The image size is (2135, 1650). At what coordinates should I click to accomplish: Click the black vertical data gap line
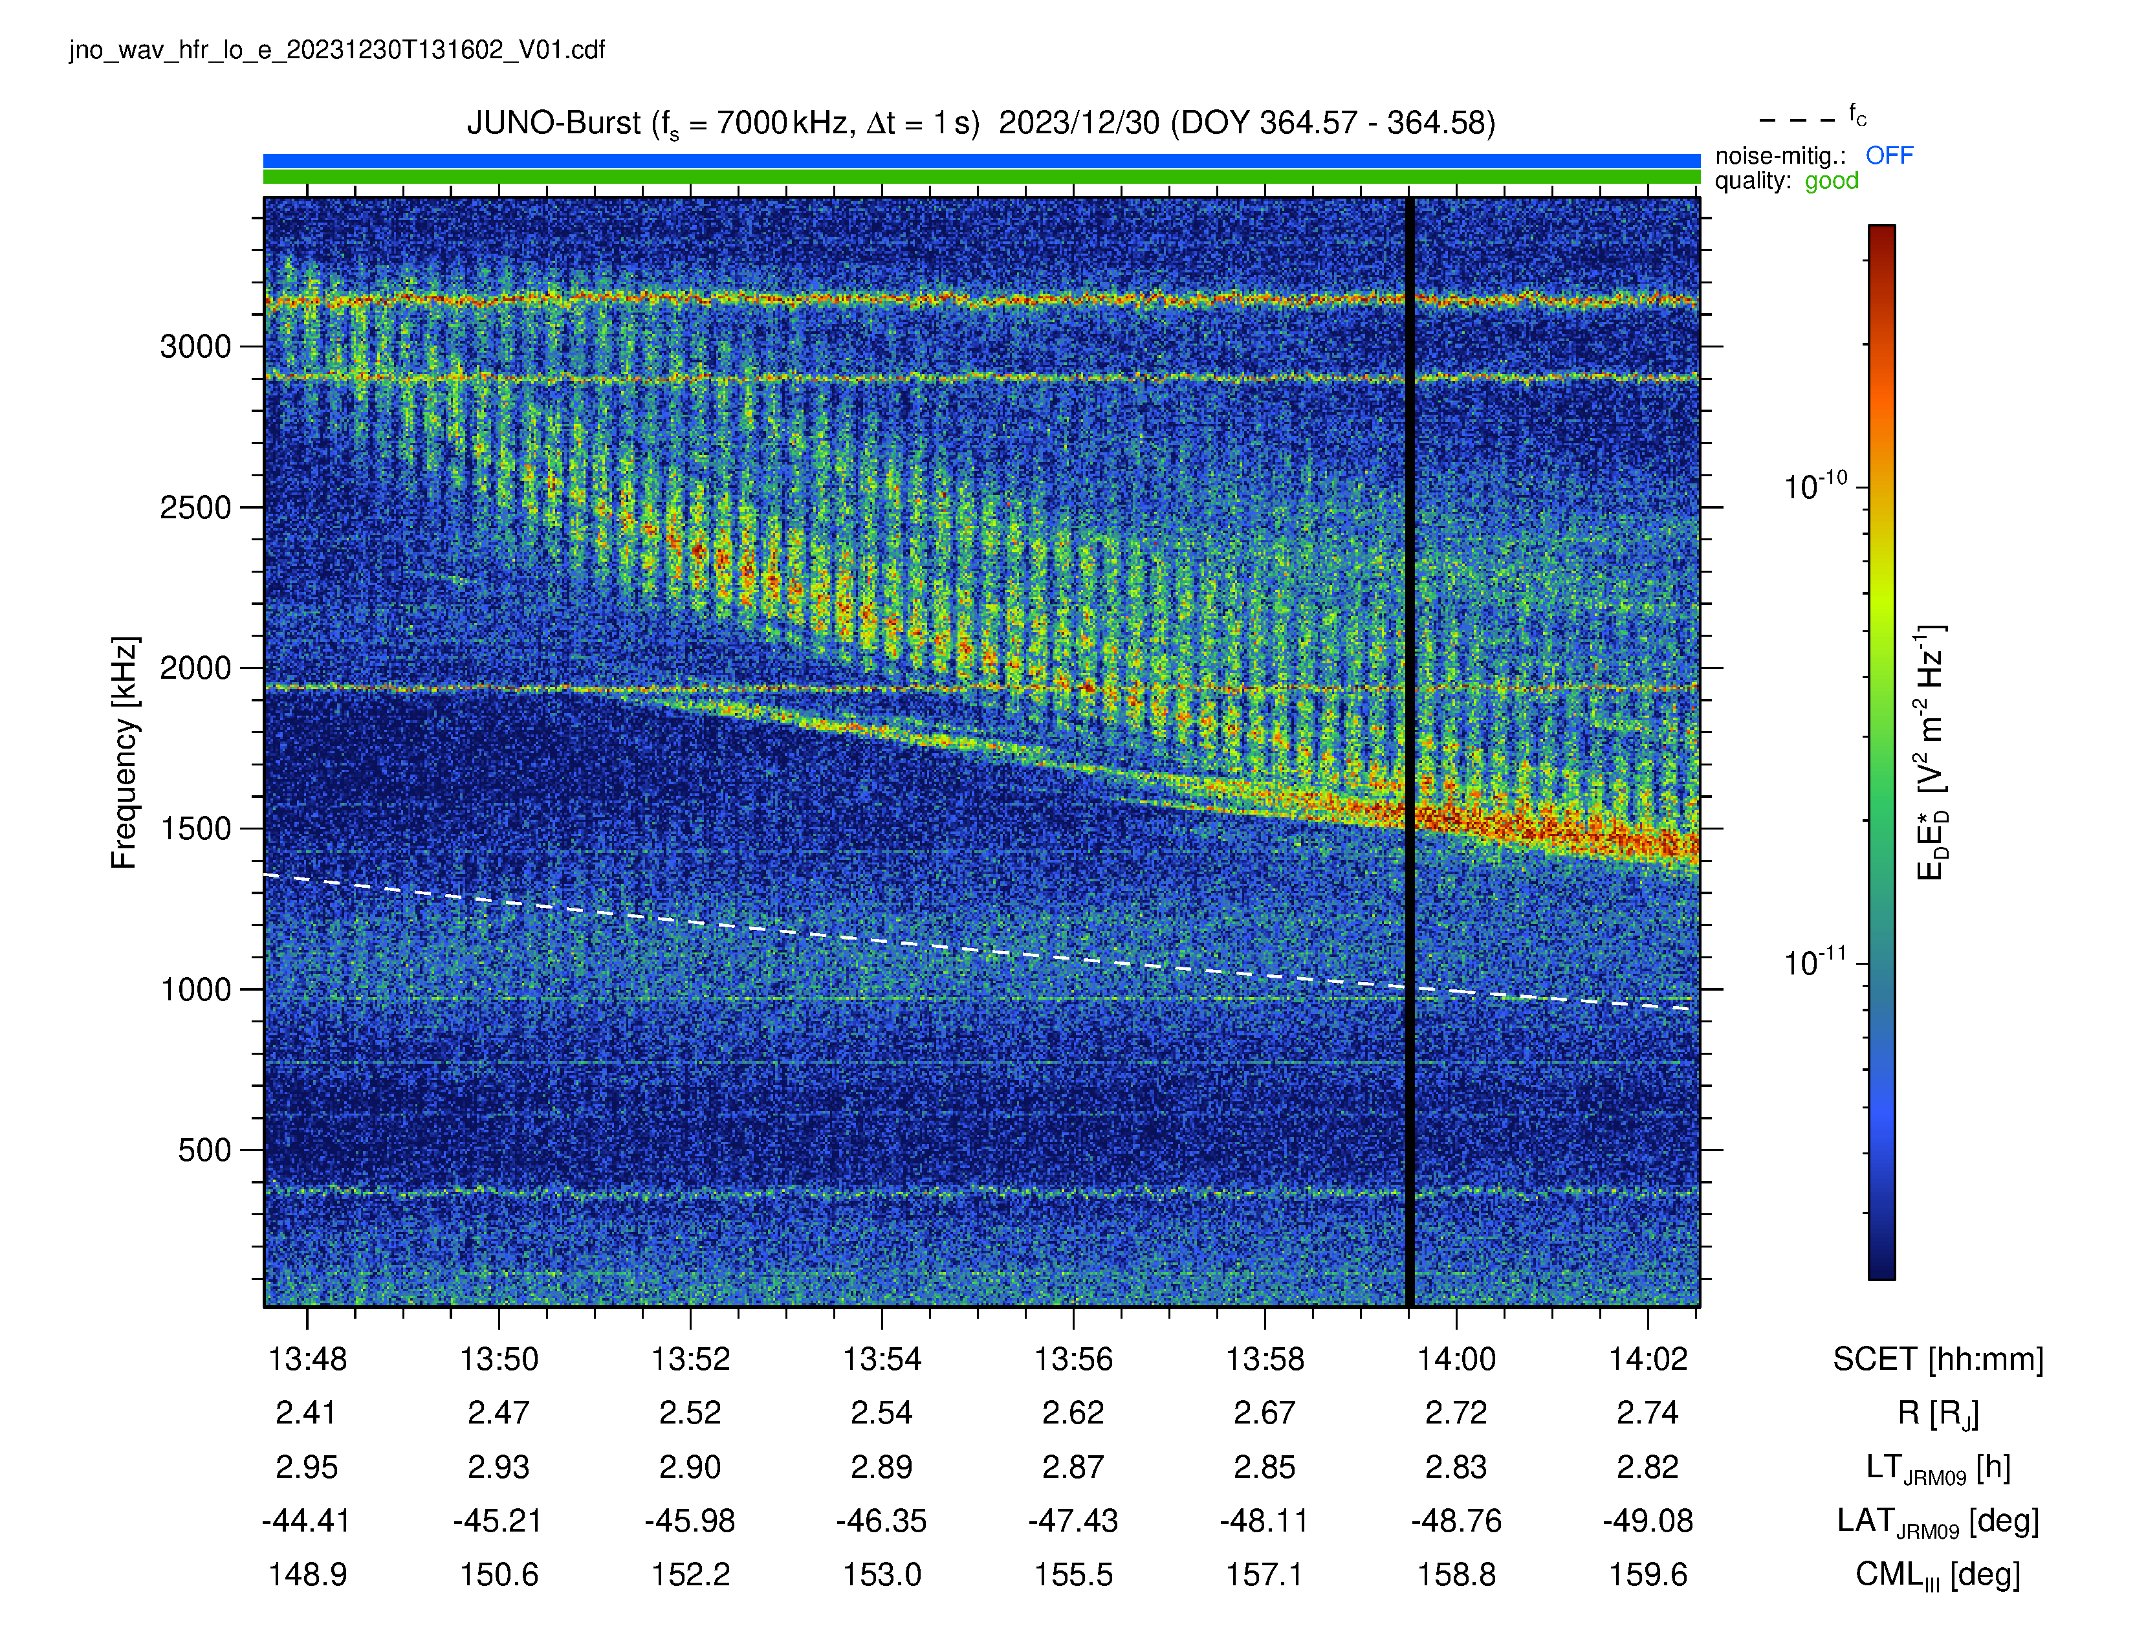[x=1410, y=752]
